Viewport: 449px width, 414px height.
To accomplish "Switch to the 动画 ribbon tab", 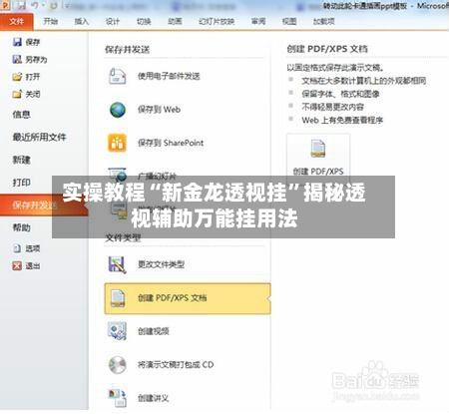I will pos(175,21).
